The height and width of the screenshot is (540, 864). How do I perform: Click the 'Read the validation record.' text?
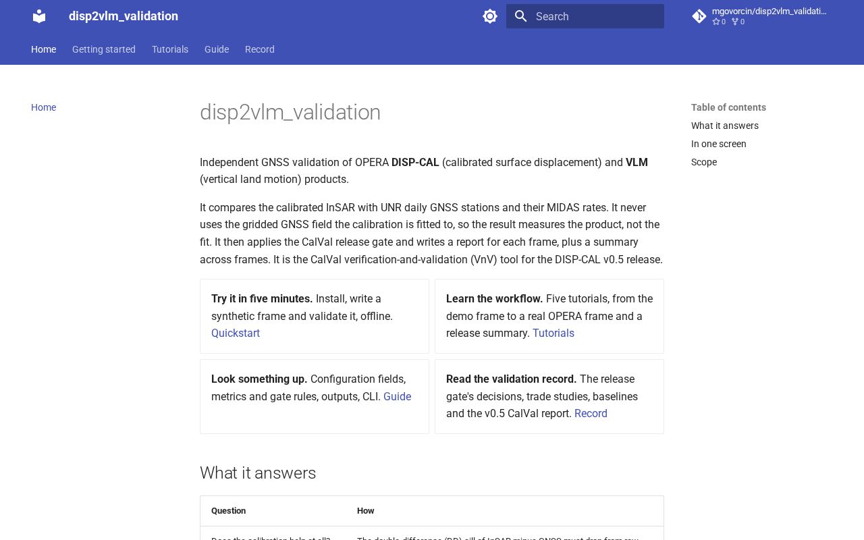coord(511,379)
